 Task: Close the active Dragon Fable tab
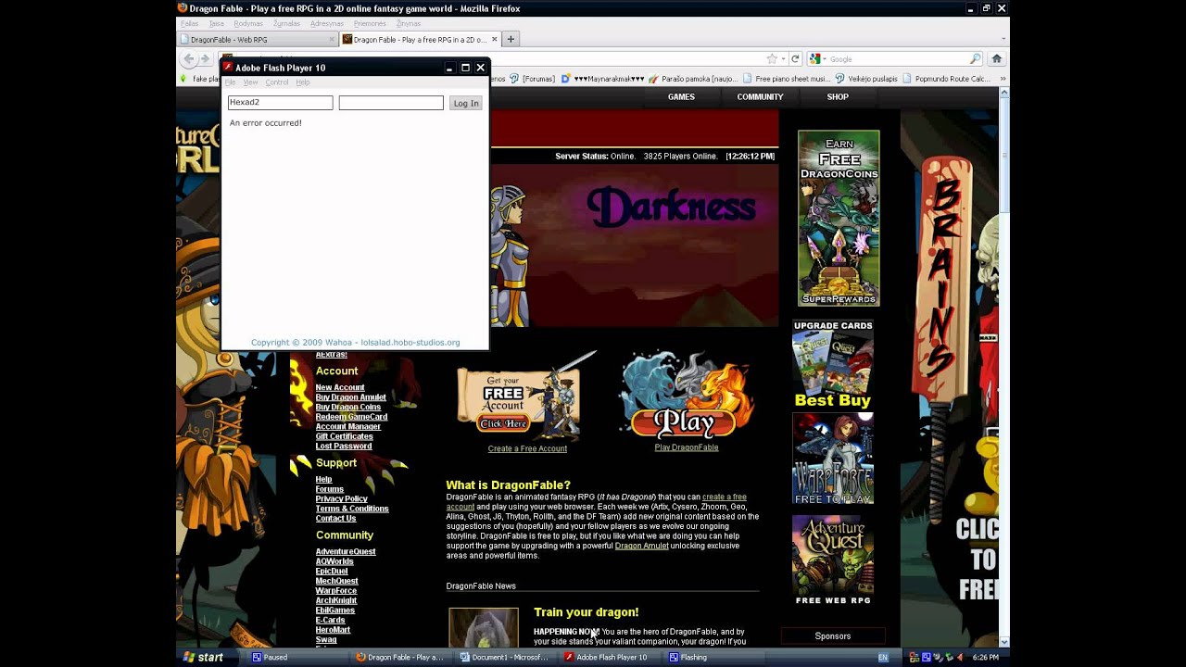494,40
